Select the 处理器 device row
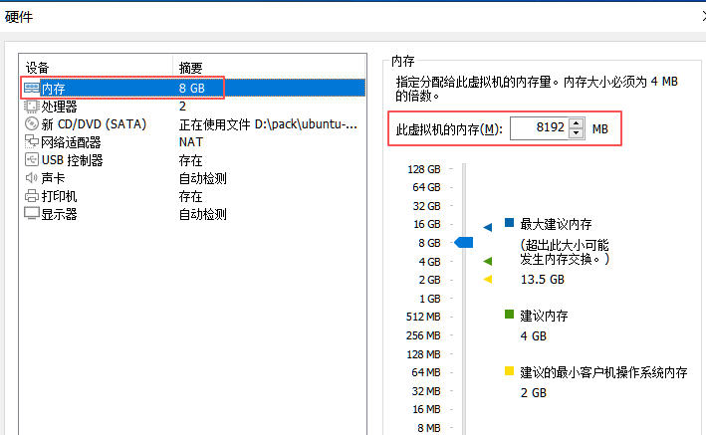The image size is (706, 435). coord(59,106)
